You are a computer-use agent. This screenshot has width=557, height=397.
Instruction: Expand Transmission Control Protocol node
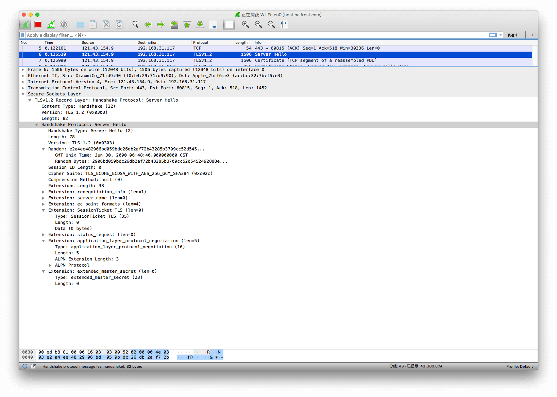point(23,88)
